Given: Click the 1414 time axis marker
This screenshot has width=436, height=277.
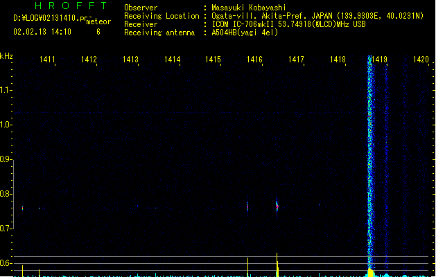Looking at the screenshot, I should pyautogui.click(x=172, y=60).
